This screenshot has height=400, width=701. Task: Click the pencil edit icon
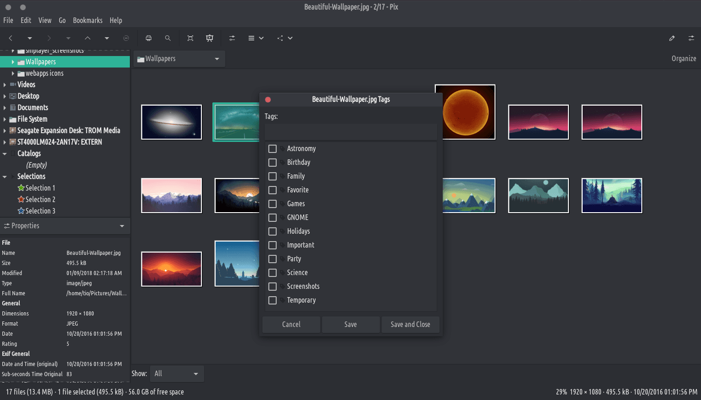tap(672, 38)
